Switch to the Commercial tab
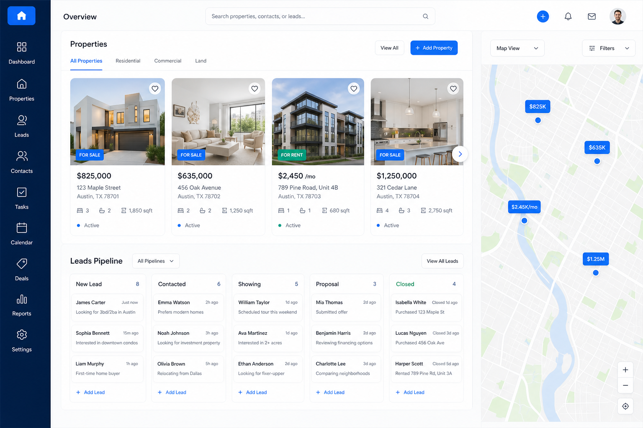The image size is (643, 428). tap(168, 61)
